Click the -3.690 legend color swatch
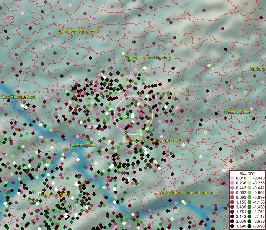 pyautogui.click(x=250, y=226)
